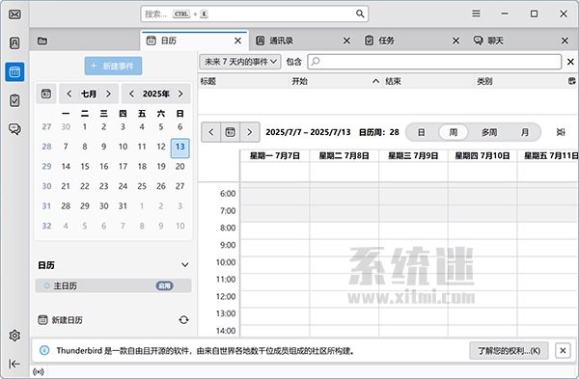Viewport: 579px width, 379px height.
Task: Select the 周 week view
Action: pos(454,132)
